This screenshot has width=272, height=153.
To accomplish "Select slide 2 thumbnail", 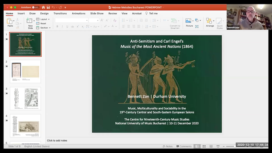I will point(25,71).
